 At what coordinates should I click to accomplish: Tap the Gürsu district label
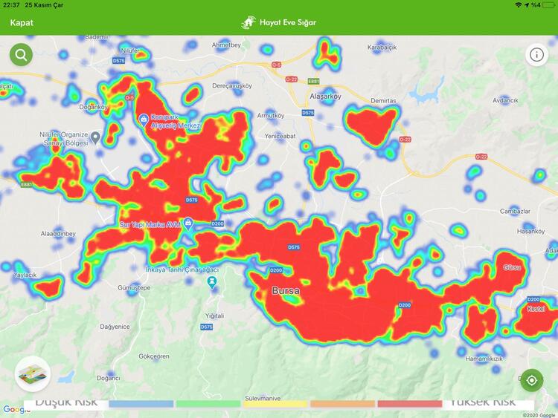[x=513, y=267]
